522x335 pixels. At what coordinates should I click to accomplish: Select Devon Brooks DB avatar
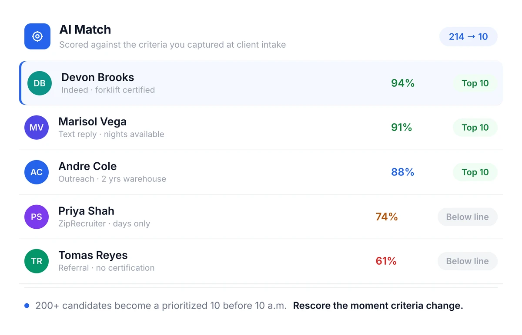(x=40, y=83)
